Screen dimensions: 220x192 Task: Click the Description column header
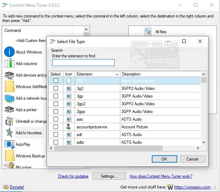coord(161,74)
